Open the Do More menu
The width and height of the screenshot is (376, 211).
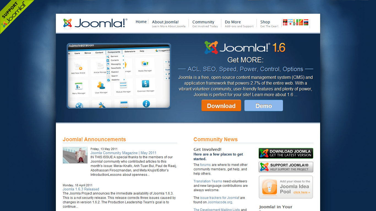(x=239, y=24)
